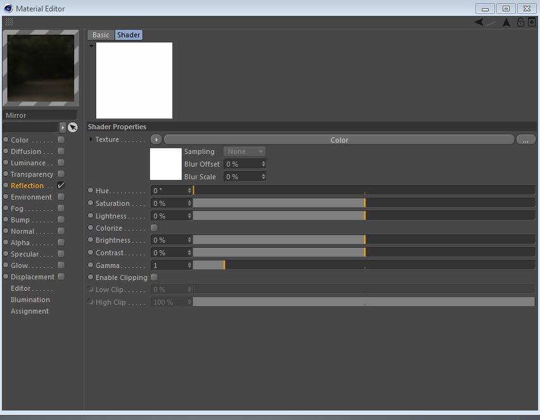Click the texture browse ellipsis button
The image size is (540, 420).
click(525, 139)
